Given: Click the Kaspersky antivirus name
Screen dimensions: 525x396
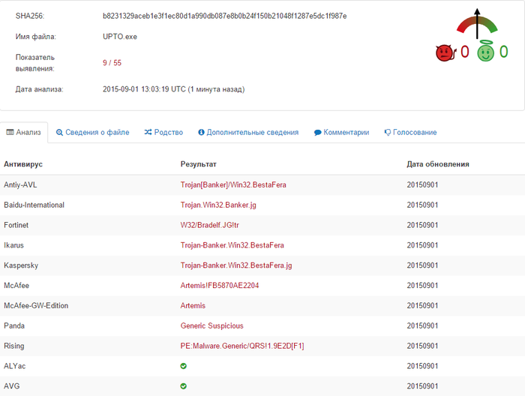Looking at the screenshot, I should coord(21,265).
